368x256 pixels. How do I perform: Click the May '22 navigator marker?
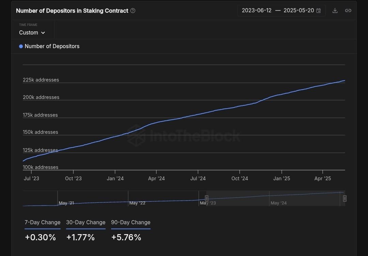click(x=137, y=203)
